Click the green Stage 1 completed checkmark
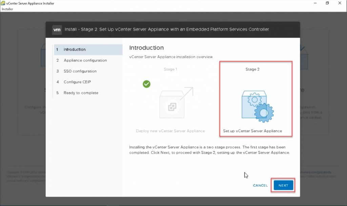 pyautogui.click(x=146, y=84)
